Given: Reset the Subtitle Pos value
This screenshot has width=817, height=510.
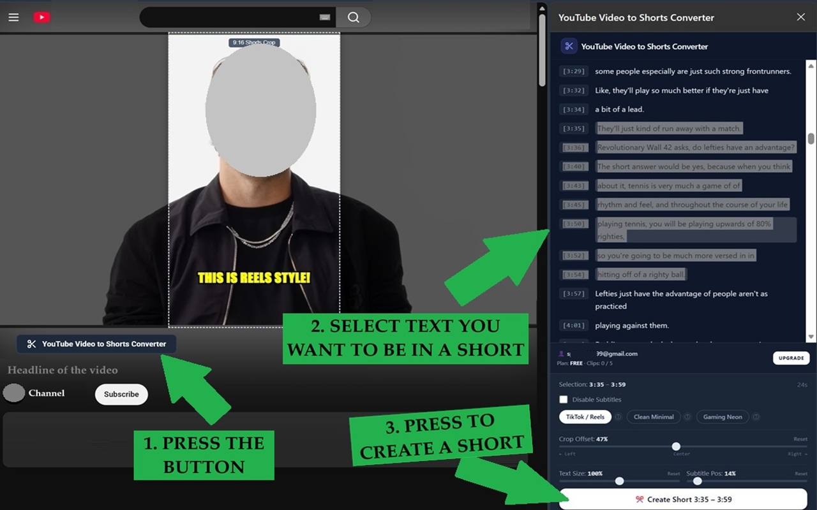Looking at the screenshot, I should click(801, 474).
